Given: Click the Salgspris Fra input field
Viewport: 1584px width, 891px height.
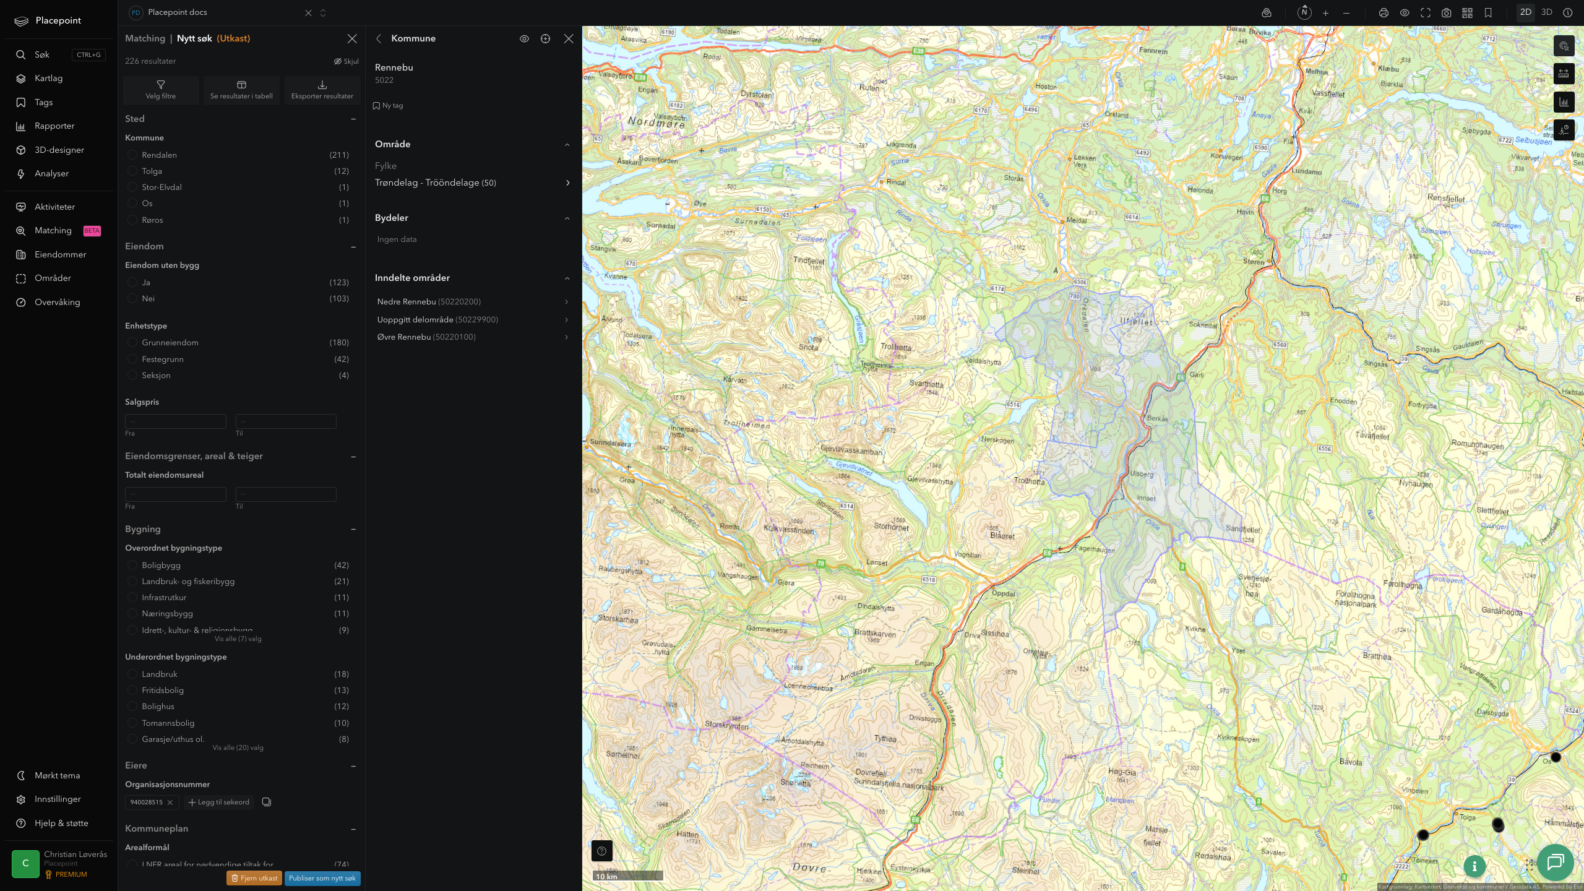Looking at the screenshot, I should pyautogui.click(x=176, y=421).
